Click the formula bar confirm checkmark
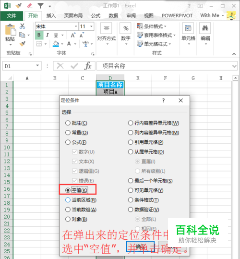This screenshot has height=259, width=240. pyautogui.click(x=74, y=66)
